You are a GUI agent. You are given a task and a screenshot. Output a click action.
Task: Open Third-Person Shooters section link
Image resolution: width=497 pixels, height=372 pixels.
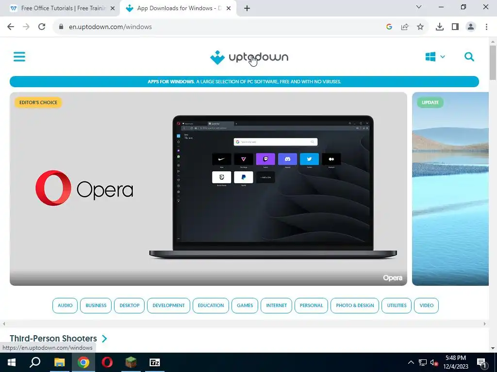pyautogui.click(x=53, y=339)
